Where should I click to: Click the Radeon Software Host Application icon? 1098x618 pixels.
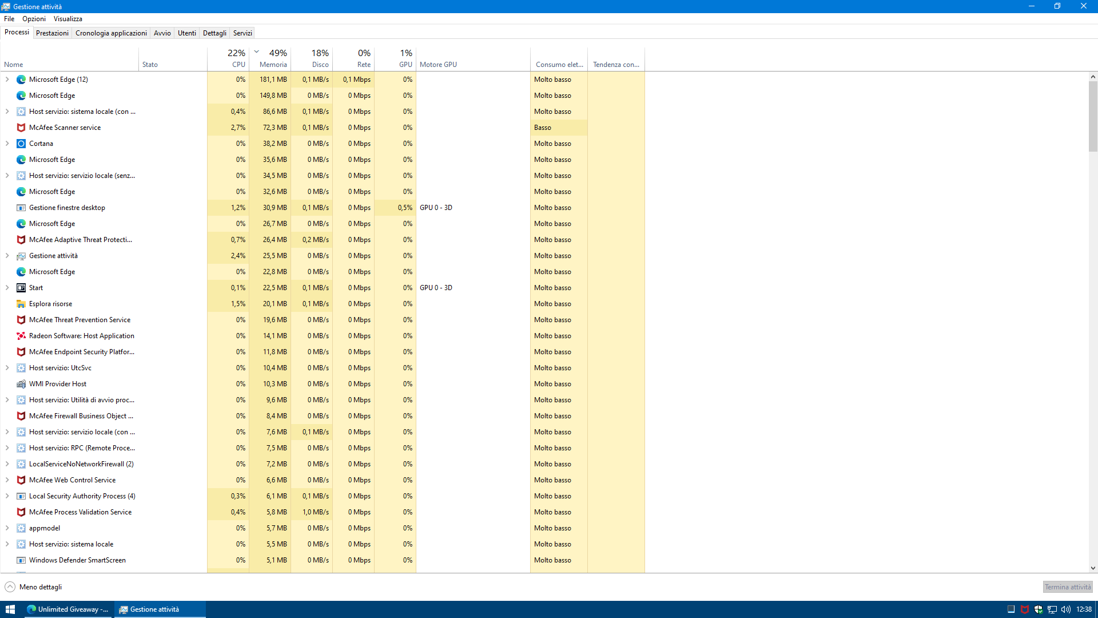[21, 336]
